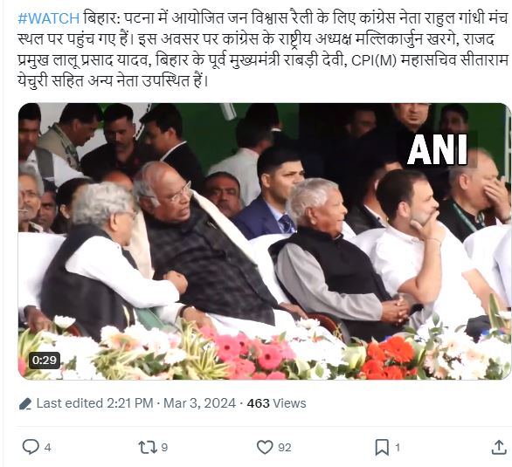Click the retweet arrows icon
The height and width of the screenshot is (467, 512).
click(148, 447)
